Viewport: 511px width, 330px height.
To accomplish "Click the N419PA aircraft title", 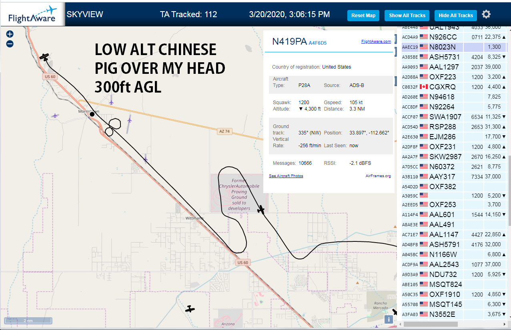I will pos(289,41).
